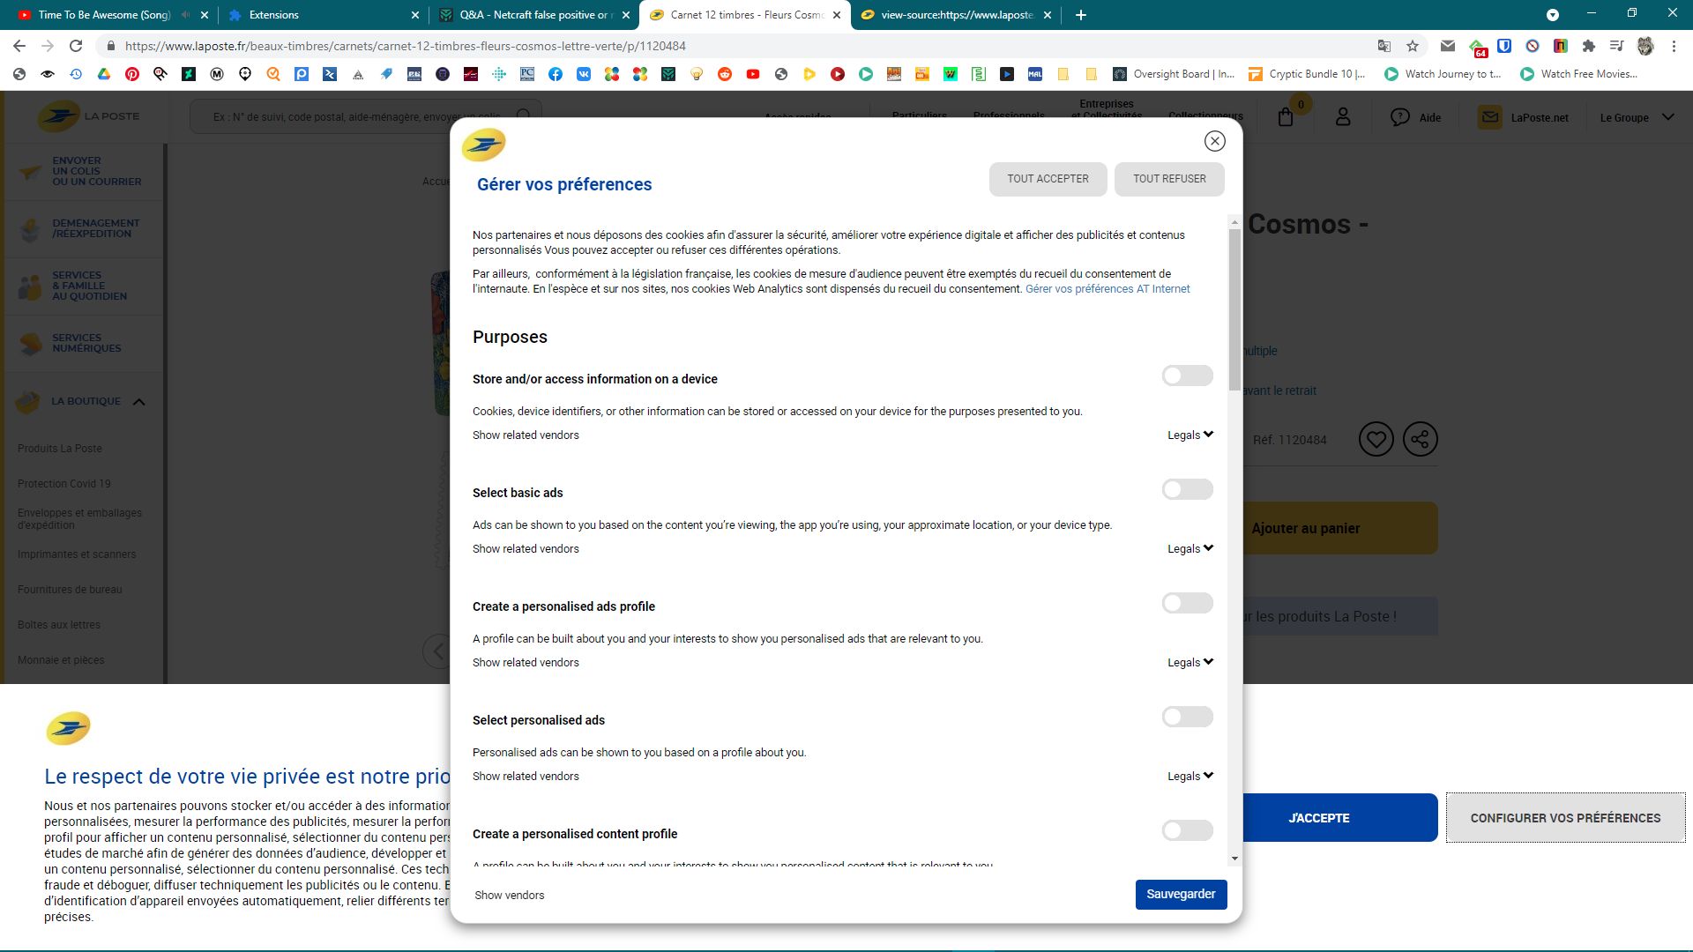The image size is (1693, 952).
Task: Click the favorite heart icon
Action: click(x=1376, y=439)
